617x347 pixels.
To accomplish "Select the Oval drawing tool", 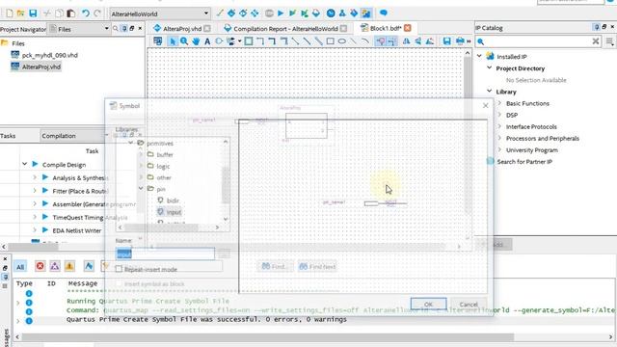I will 342,41.
